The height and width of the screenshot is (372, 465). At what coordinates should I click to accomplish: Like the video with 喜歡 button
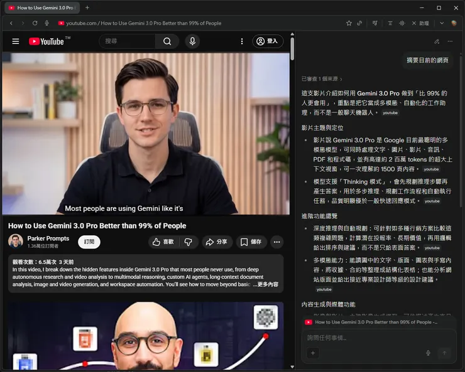[x=163, y=242]
